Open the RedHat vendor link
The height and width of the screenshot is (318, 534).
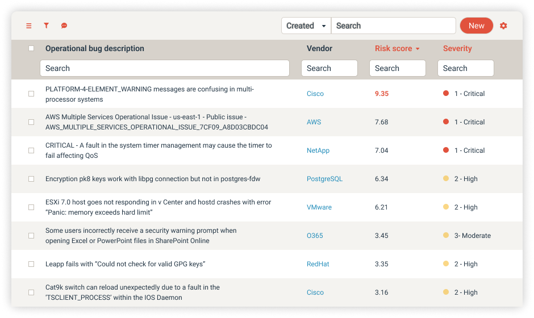(318, 264)
